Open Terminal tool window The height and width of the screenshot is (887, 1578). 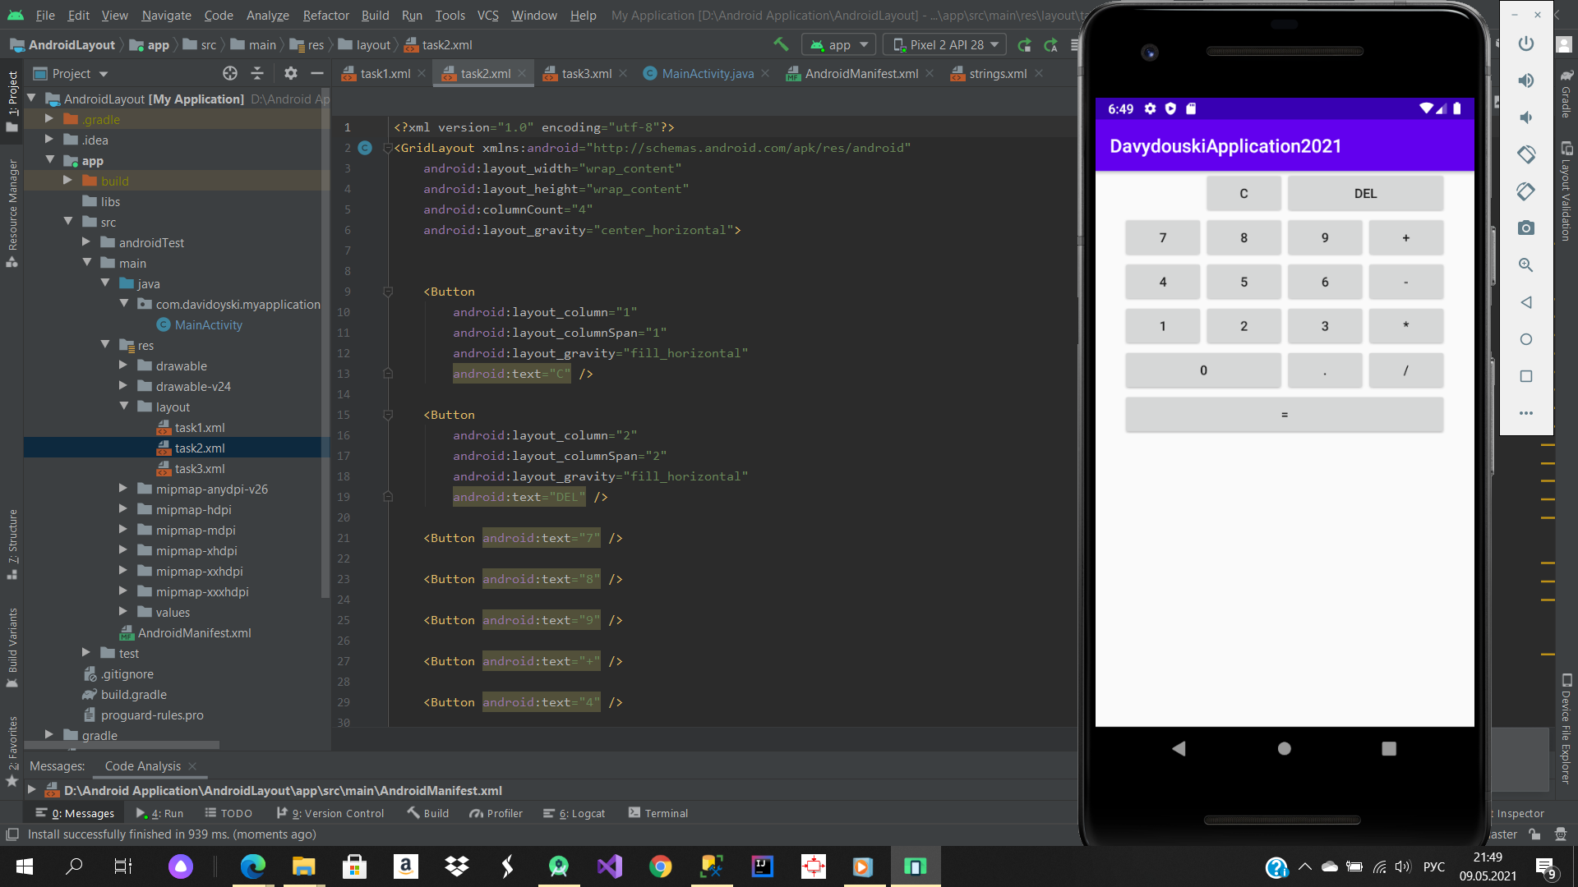(658, 813)
